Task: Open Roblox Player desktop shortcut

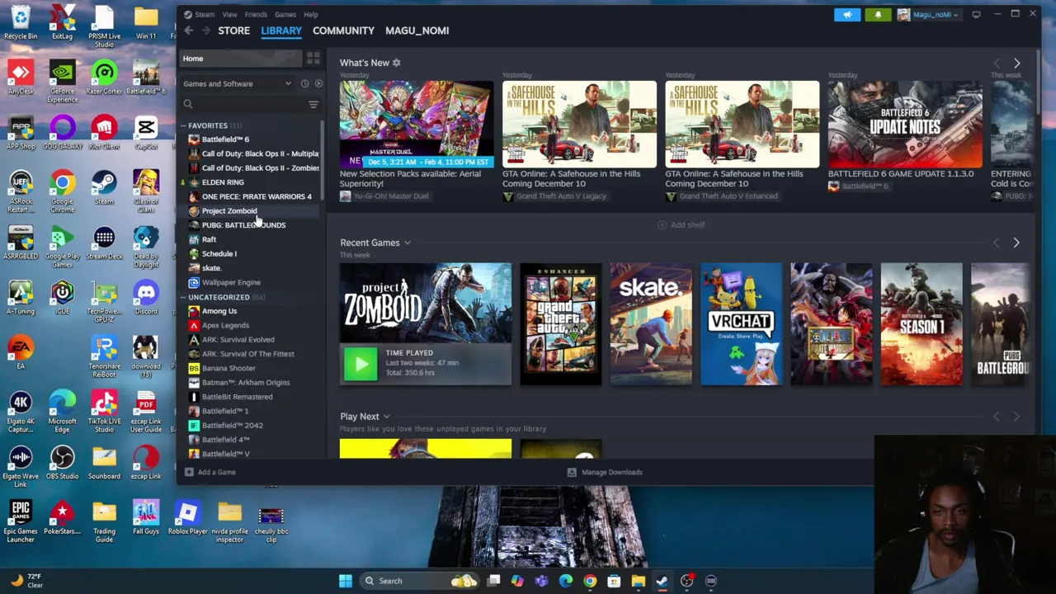Action: tap(187, 518)
